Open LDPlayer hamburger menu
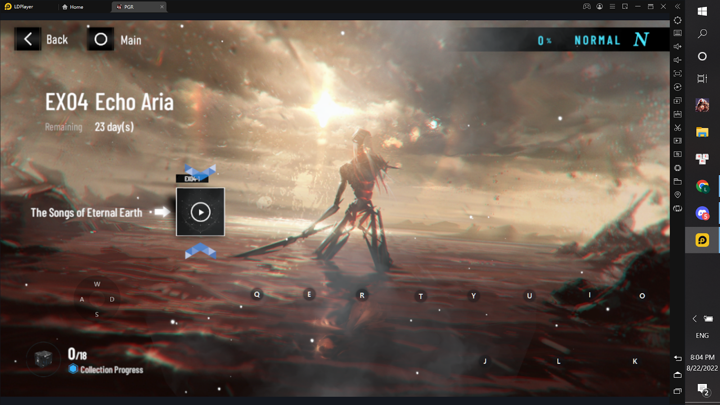Screen dimensions: 720x405 612,6
